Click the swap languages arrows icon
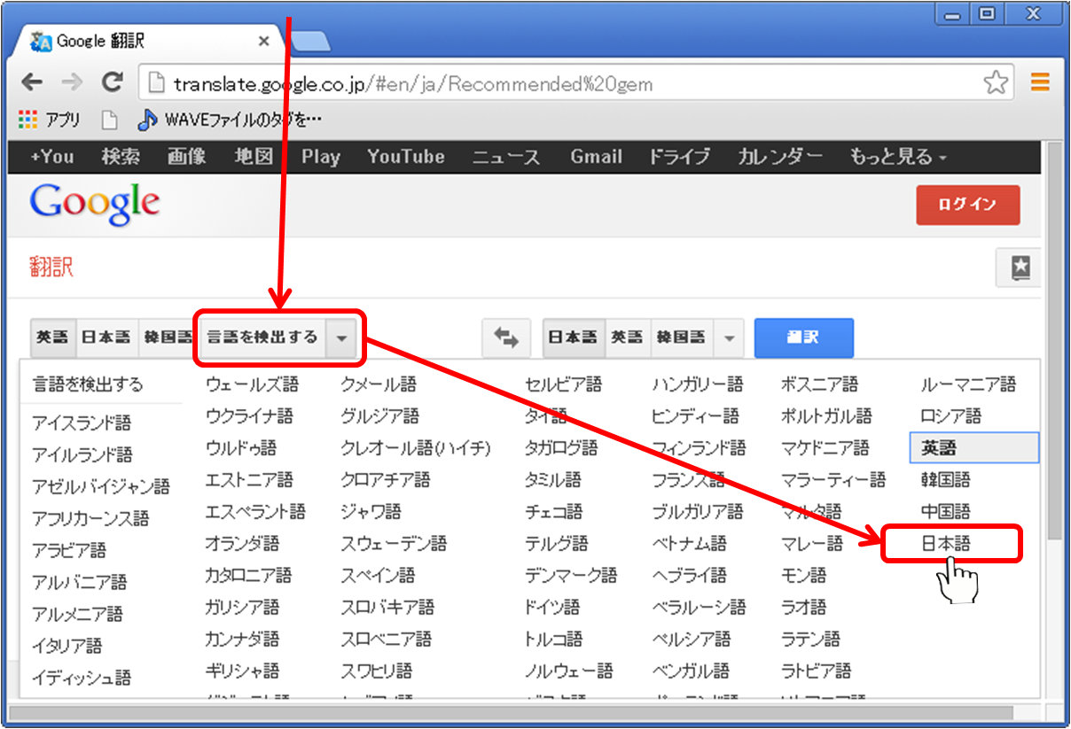The image size is (1071, 729). [x=505, y=337]
